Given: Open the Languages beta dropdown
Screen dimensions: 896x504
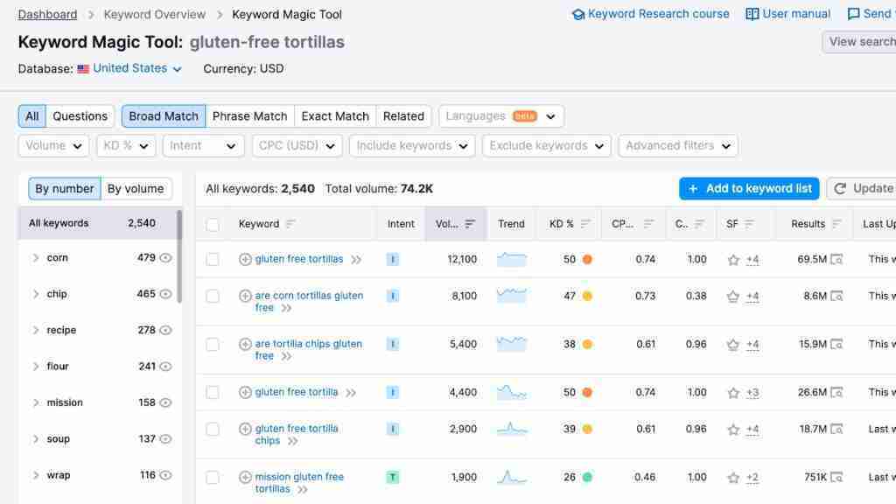Looking at the screenshot, I should tap(501, 116).
